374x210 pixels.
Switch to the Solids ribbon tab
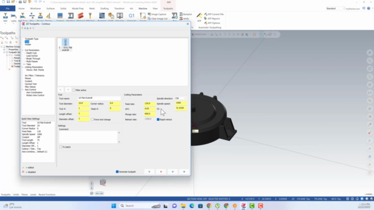point(63,8)
